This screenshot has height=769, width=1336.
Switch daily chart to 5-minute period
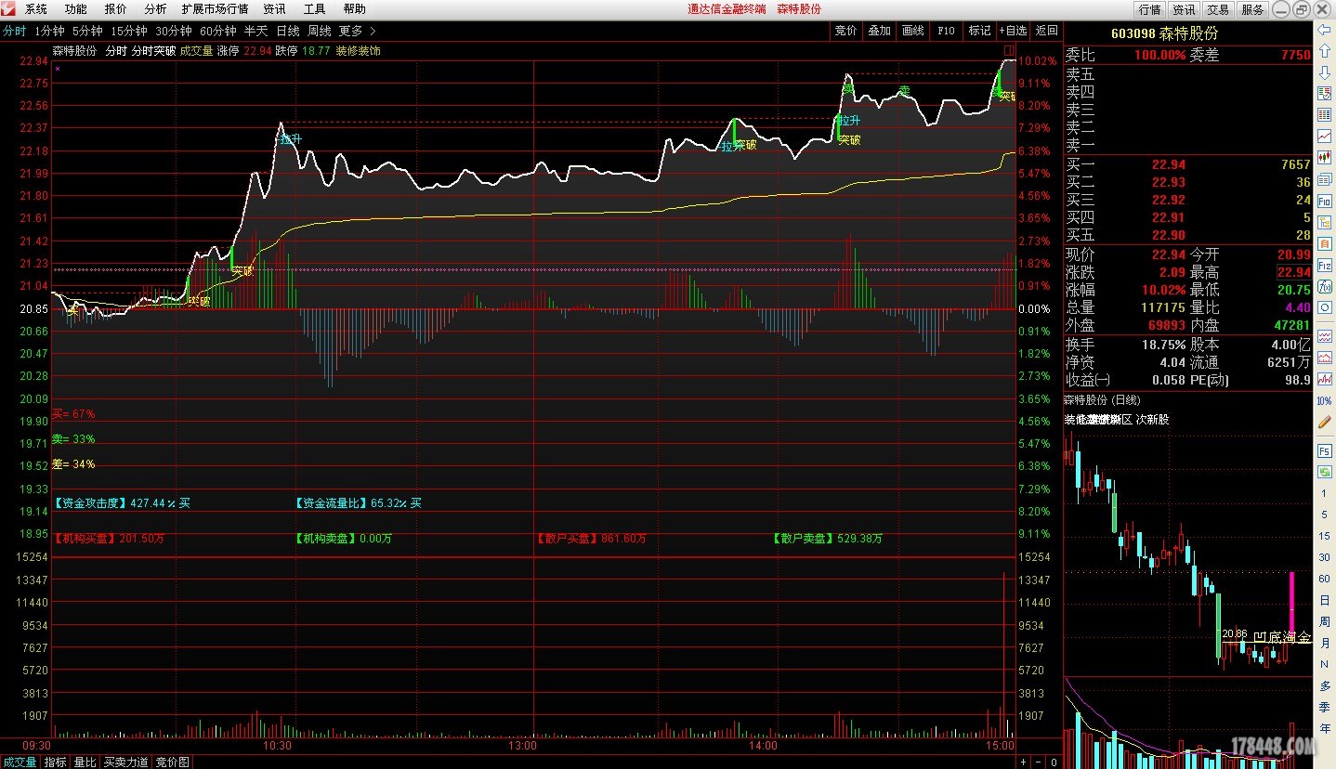(x=1324, y=515)
